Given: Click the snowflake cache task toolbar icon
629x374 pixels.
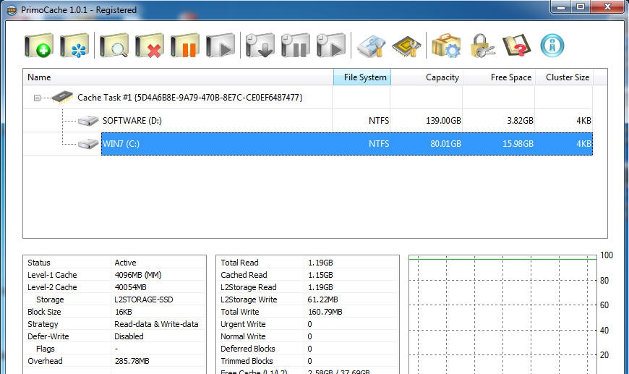Looking at the screenshot, I should [74, 46].
